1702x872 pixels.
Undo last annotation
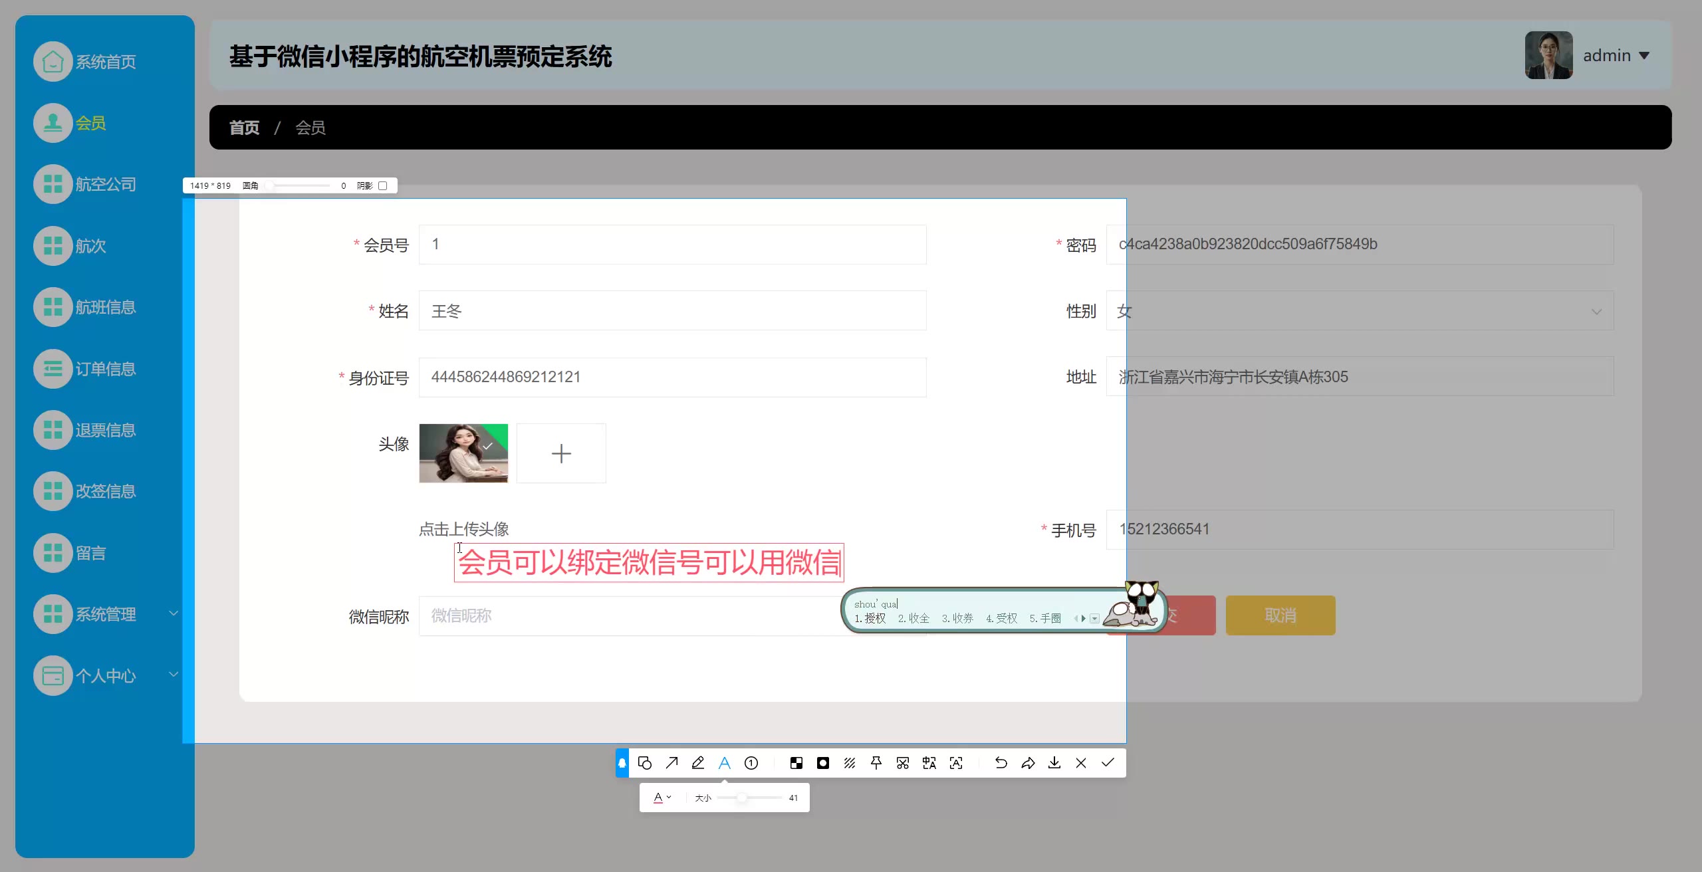pos(1001,763)
